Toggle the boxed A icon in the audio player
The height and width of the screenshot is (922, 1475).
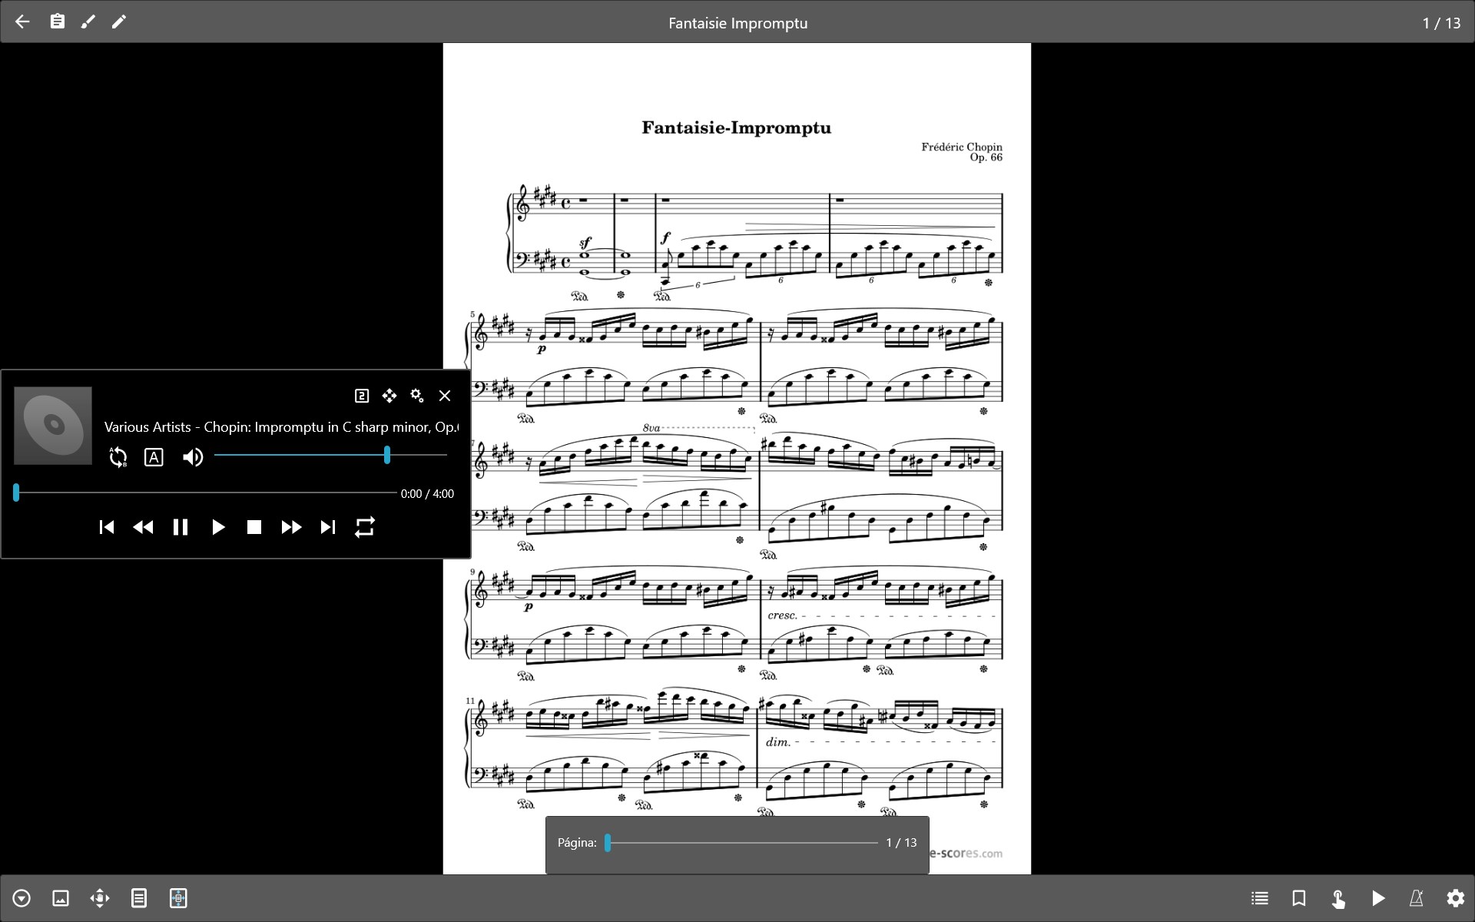pos(154,457)
